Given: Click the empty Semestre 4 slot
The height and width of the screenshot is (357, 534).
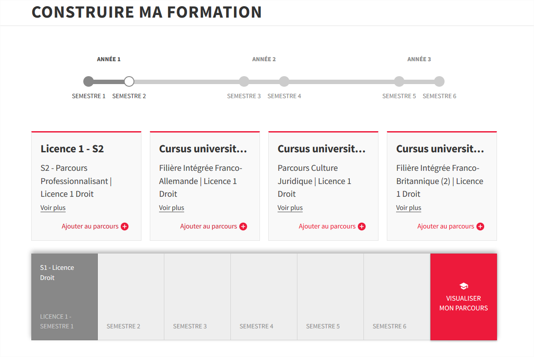Looking at the screenshot, I should 264,297.
